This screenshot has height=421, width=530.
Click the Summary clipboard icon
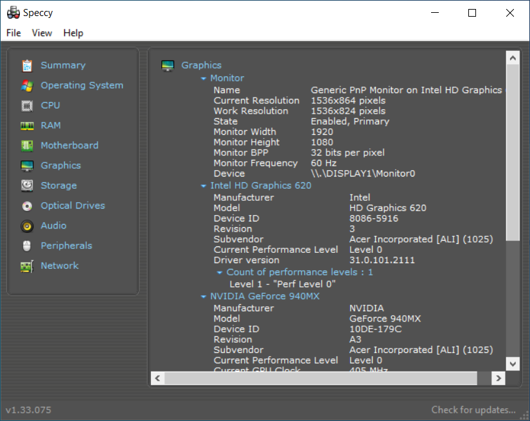click(27, 65)
